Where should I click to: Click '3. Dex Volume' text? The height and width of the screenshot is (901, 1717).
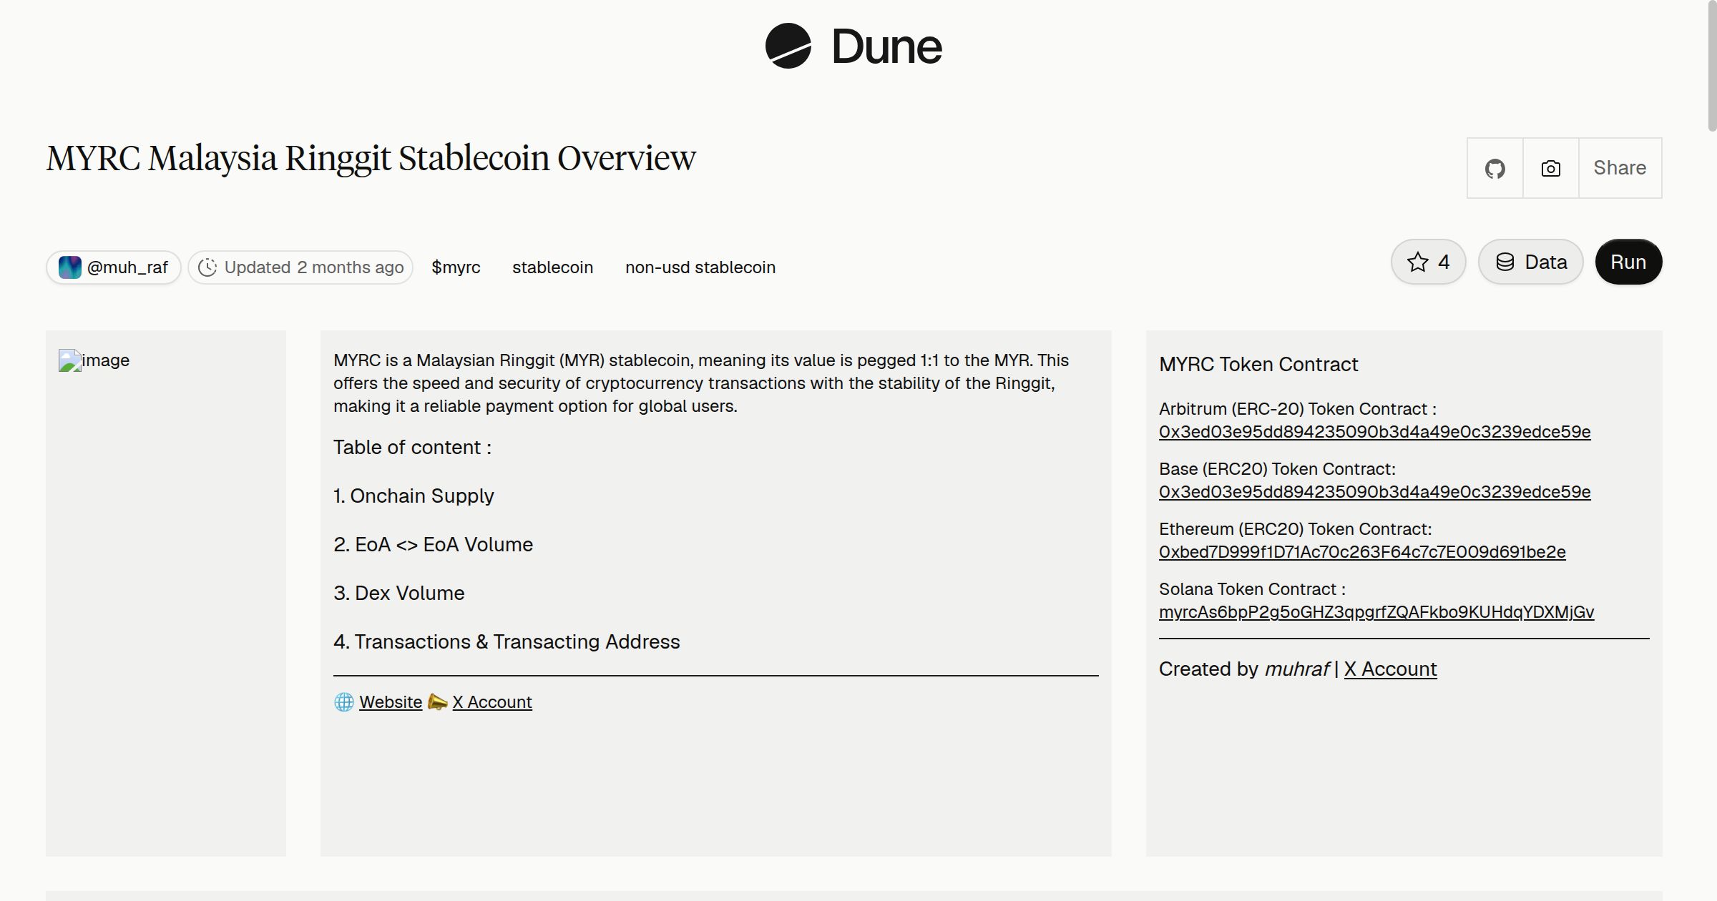[398, 593]
